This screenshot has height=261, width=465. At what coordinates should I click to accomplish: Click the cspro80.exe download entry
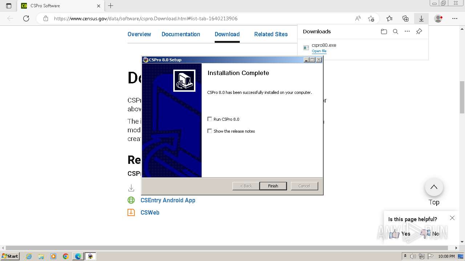point(363,48)
